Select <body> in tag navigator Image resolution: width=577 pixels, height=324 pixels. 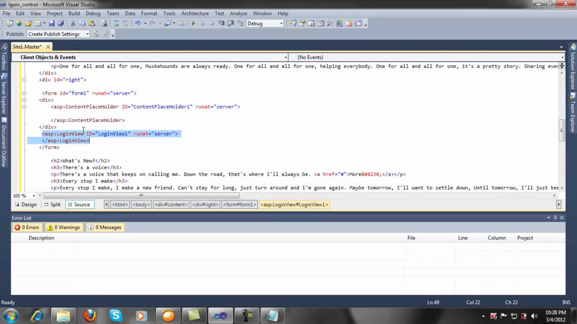pos(142,204)
